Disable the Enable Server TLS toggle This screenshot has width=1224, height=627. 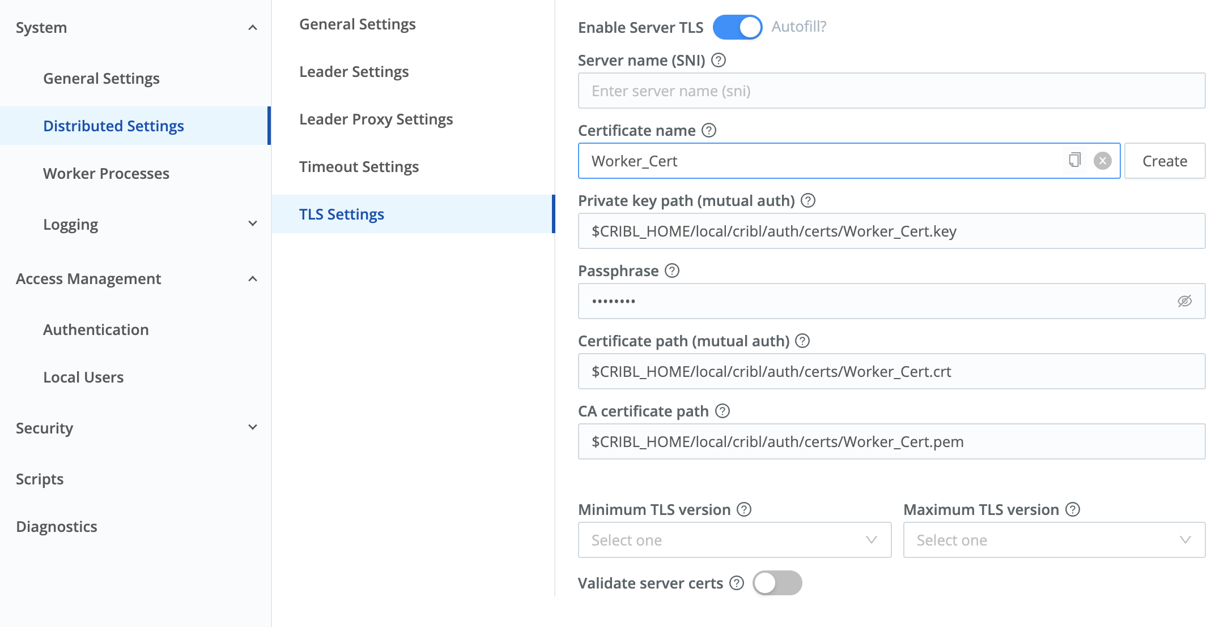(x=738, y=27)
